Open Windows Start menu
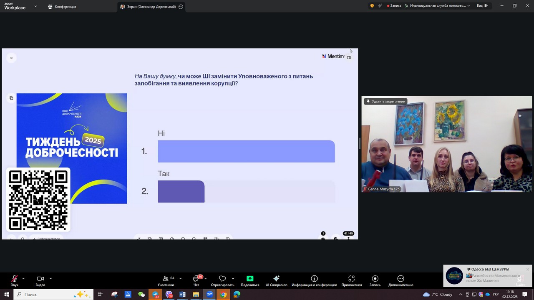The width and height of the screenshot is (534, 300). [7, 295]
